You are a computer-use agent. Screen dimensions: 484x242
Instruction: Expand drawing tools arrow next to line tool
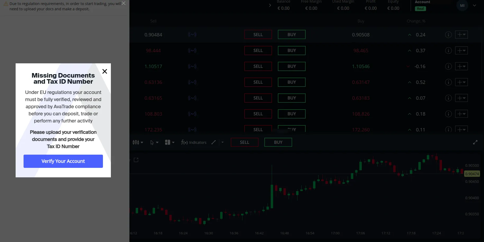(x=223, y=142)
